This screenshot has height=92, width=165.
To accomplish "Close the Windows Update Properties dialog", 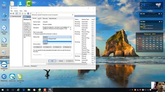I will tap(72, 15).
